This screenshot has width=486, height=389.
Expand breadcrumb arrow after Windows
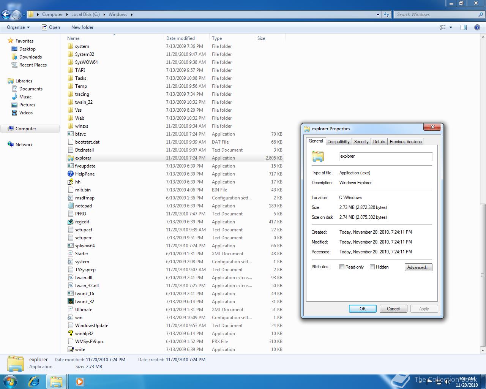pyautogui.click(x=132, y=14)
